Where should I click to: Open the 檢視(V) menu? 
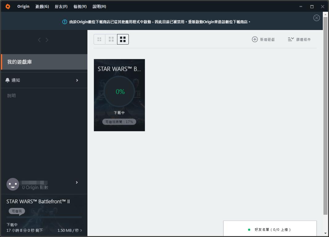point(80,6)
